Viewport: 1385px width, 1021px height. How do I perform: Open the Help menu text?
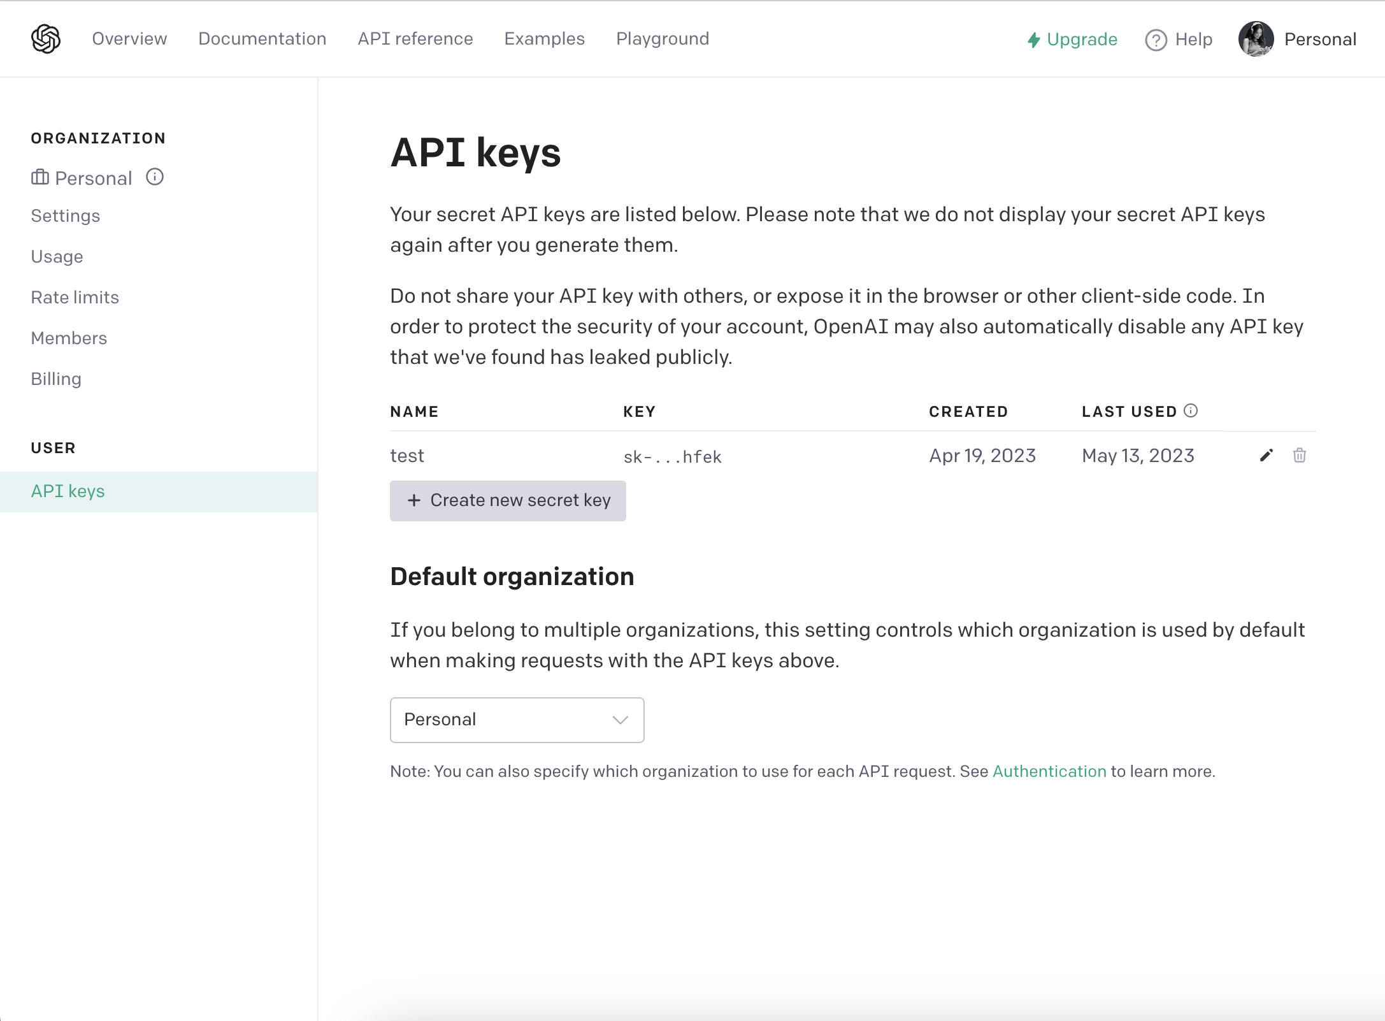(1193, 40)
